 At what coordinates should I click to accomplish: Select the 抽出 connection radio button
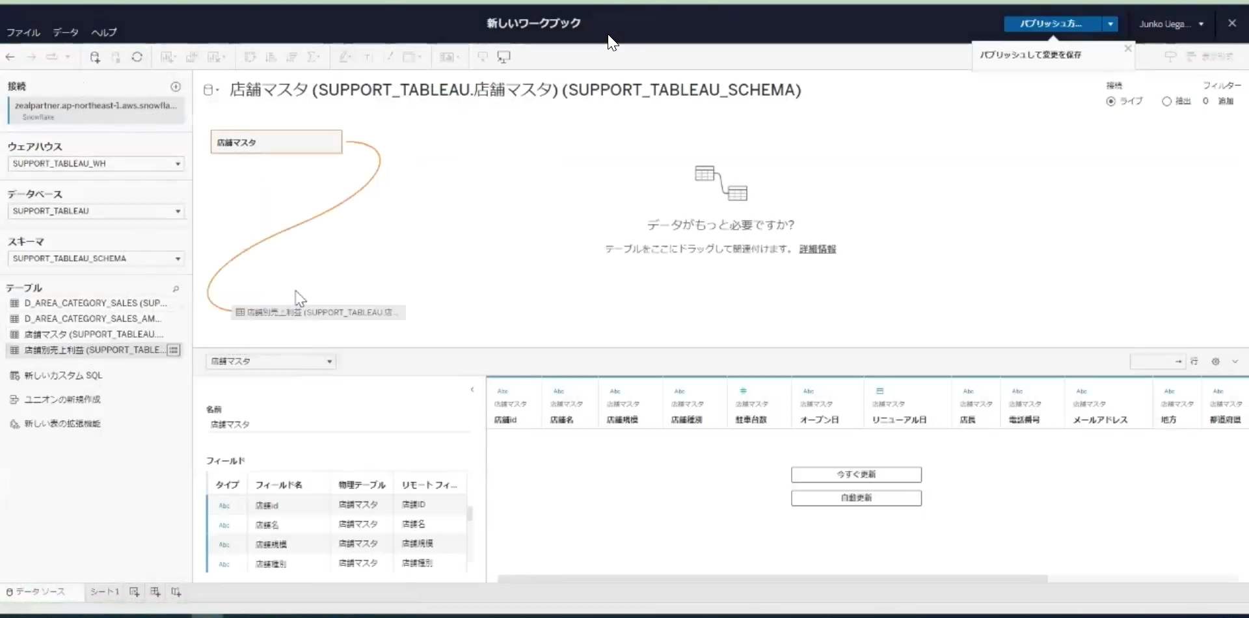[x=1166, y=101]
